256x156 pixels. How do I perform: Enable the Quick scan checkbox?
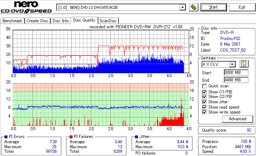(204, 86)
